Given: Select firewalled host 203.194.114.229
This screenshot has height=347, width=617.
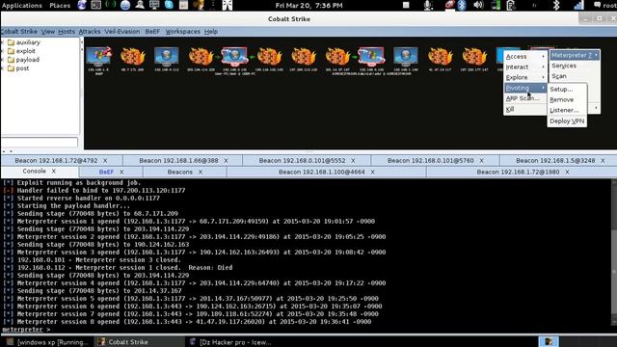Looking at the screenshot, I should pyautogui.click(x=201, y=57).
